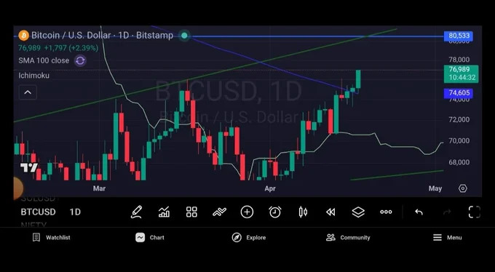Select the teal anchor point on horizontal line

[184, 36]
